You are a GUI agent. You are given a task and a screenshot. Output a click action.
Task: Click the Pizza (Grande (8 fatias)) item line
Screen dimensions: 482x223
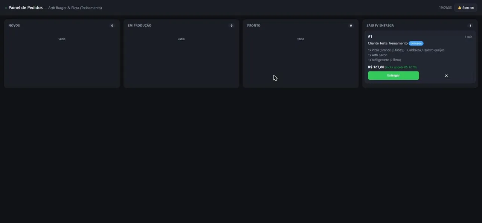(x=406, y=50)
